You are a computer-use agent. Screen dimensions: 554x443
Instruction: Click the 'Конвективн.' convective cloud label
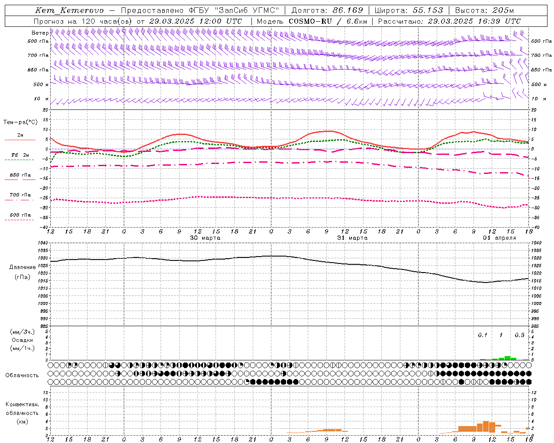23,404
